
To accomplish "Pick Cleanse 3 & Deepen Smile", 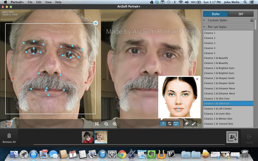I will 228,83.
